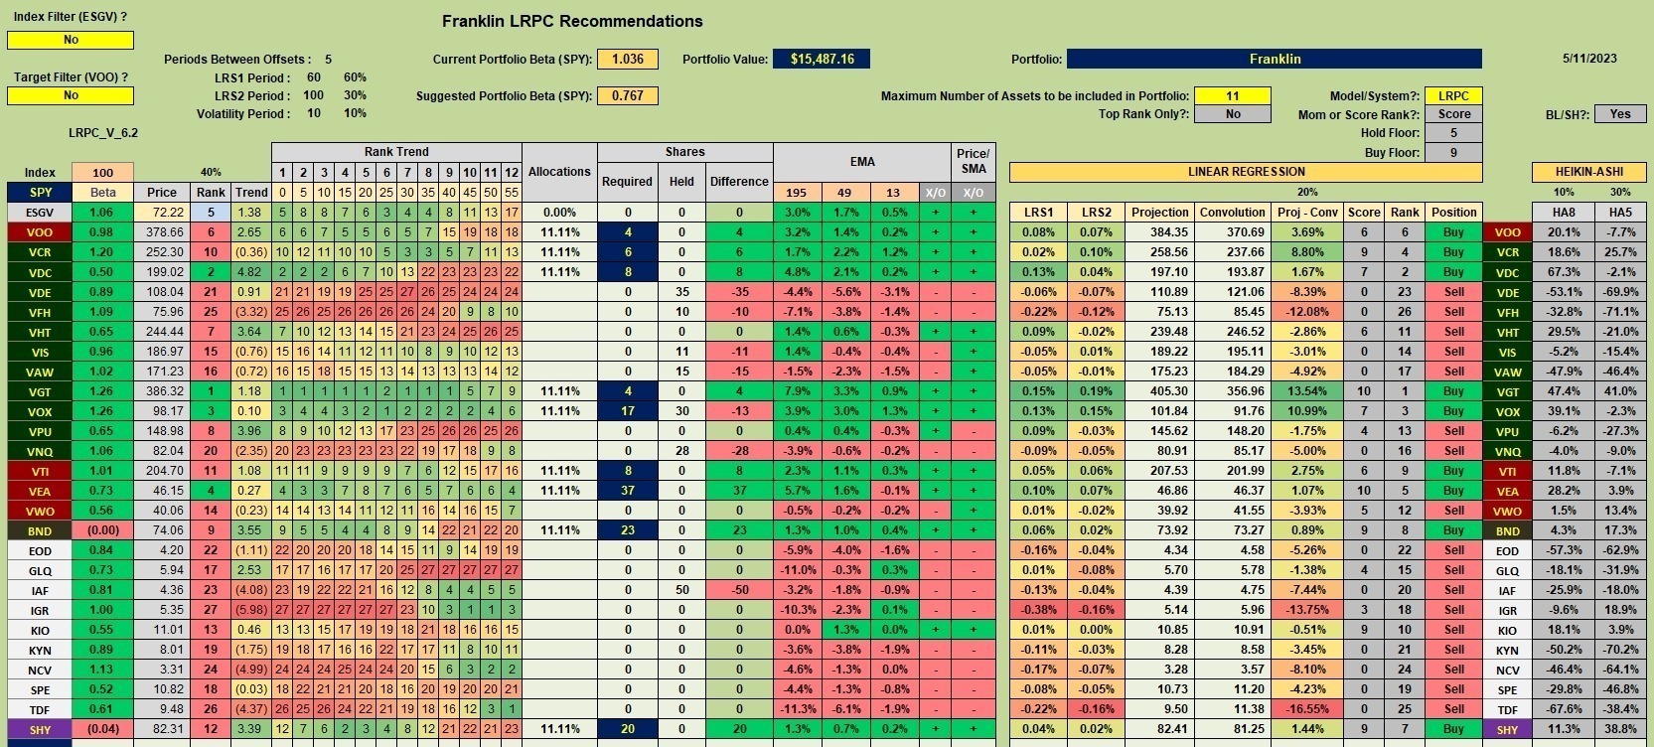The height and width of the screenshot is (747, 1654).
Task: Click the Hold Floor value cell
Action: [x=1453, y=133]
